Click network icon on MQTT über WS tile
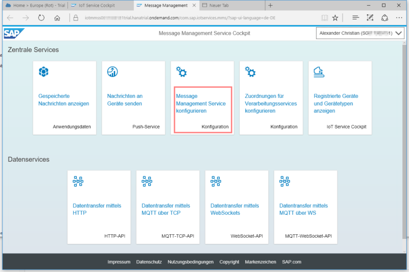The image size is (409, 272). click(x=285, y=181)
